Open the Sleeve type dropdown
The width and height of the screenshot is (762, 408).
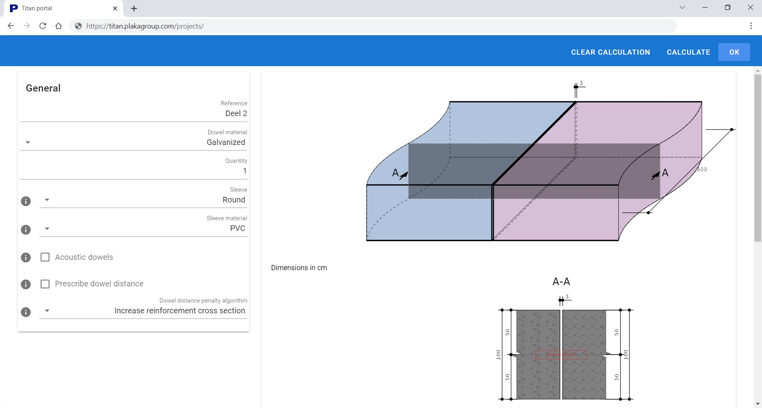(47, 200)
